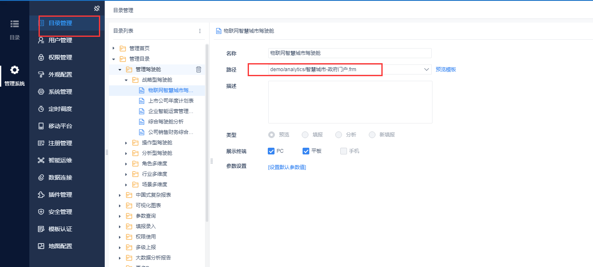
Task: Click the 注册管理 icon
Action: pos(41,143)
